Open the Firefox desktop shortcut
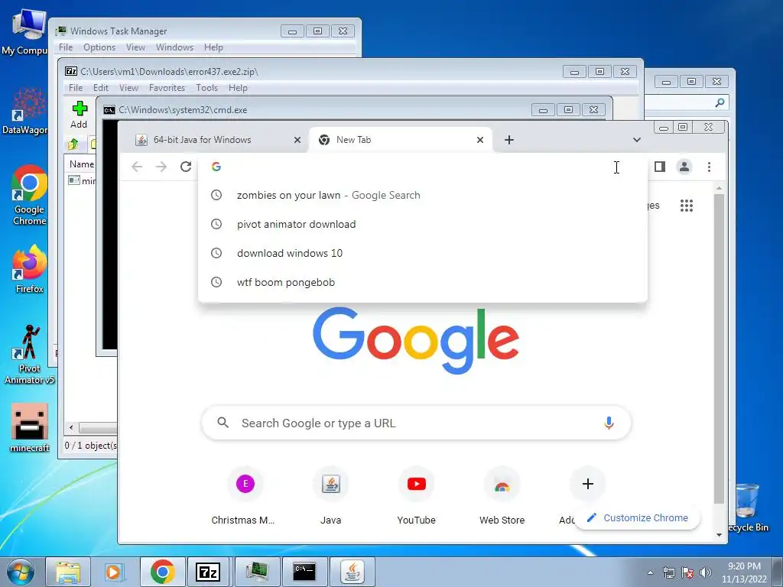 pyautogui.click(x=29, y=270)
